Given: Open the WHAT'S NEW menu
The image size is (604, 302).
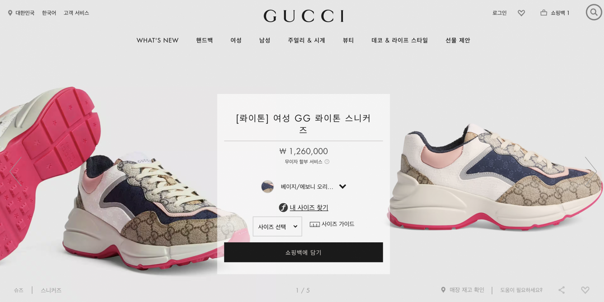Looking at the screenshot, I should (x=158, y=40).
